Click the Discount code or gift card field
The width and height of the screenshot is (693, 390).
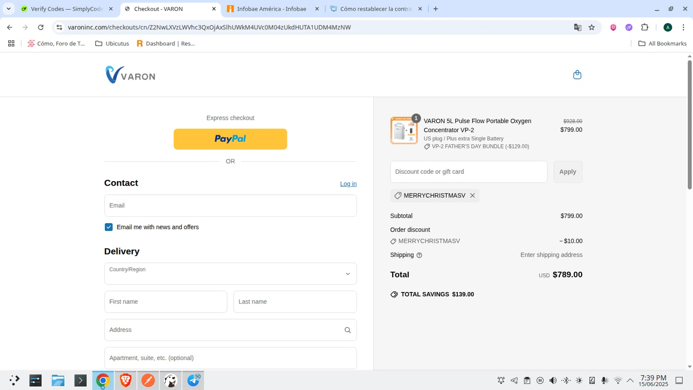click(x=468, y=172)
